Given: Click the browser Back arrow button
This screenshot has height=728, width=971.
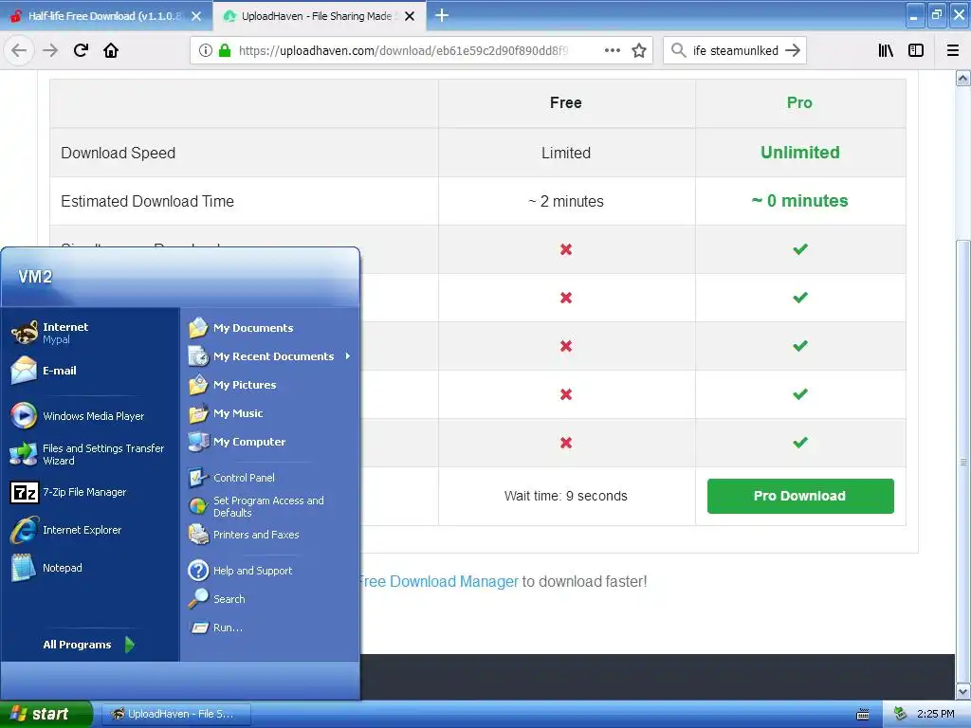Looking at the screenshot, I should tap(19, 50).
